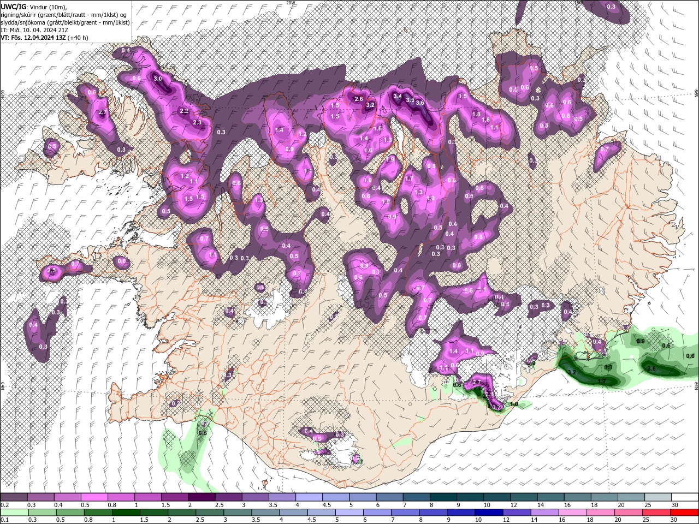The width and height of the screenshot is (699, 524).
Task: Click the 3.4 snowfall value on the north coast
Action: point(398,96)
